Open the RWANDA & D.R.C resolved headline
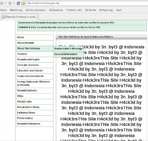 tap(59, 27)
